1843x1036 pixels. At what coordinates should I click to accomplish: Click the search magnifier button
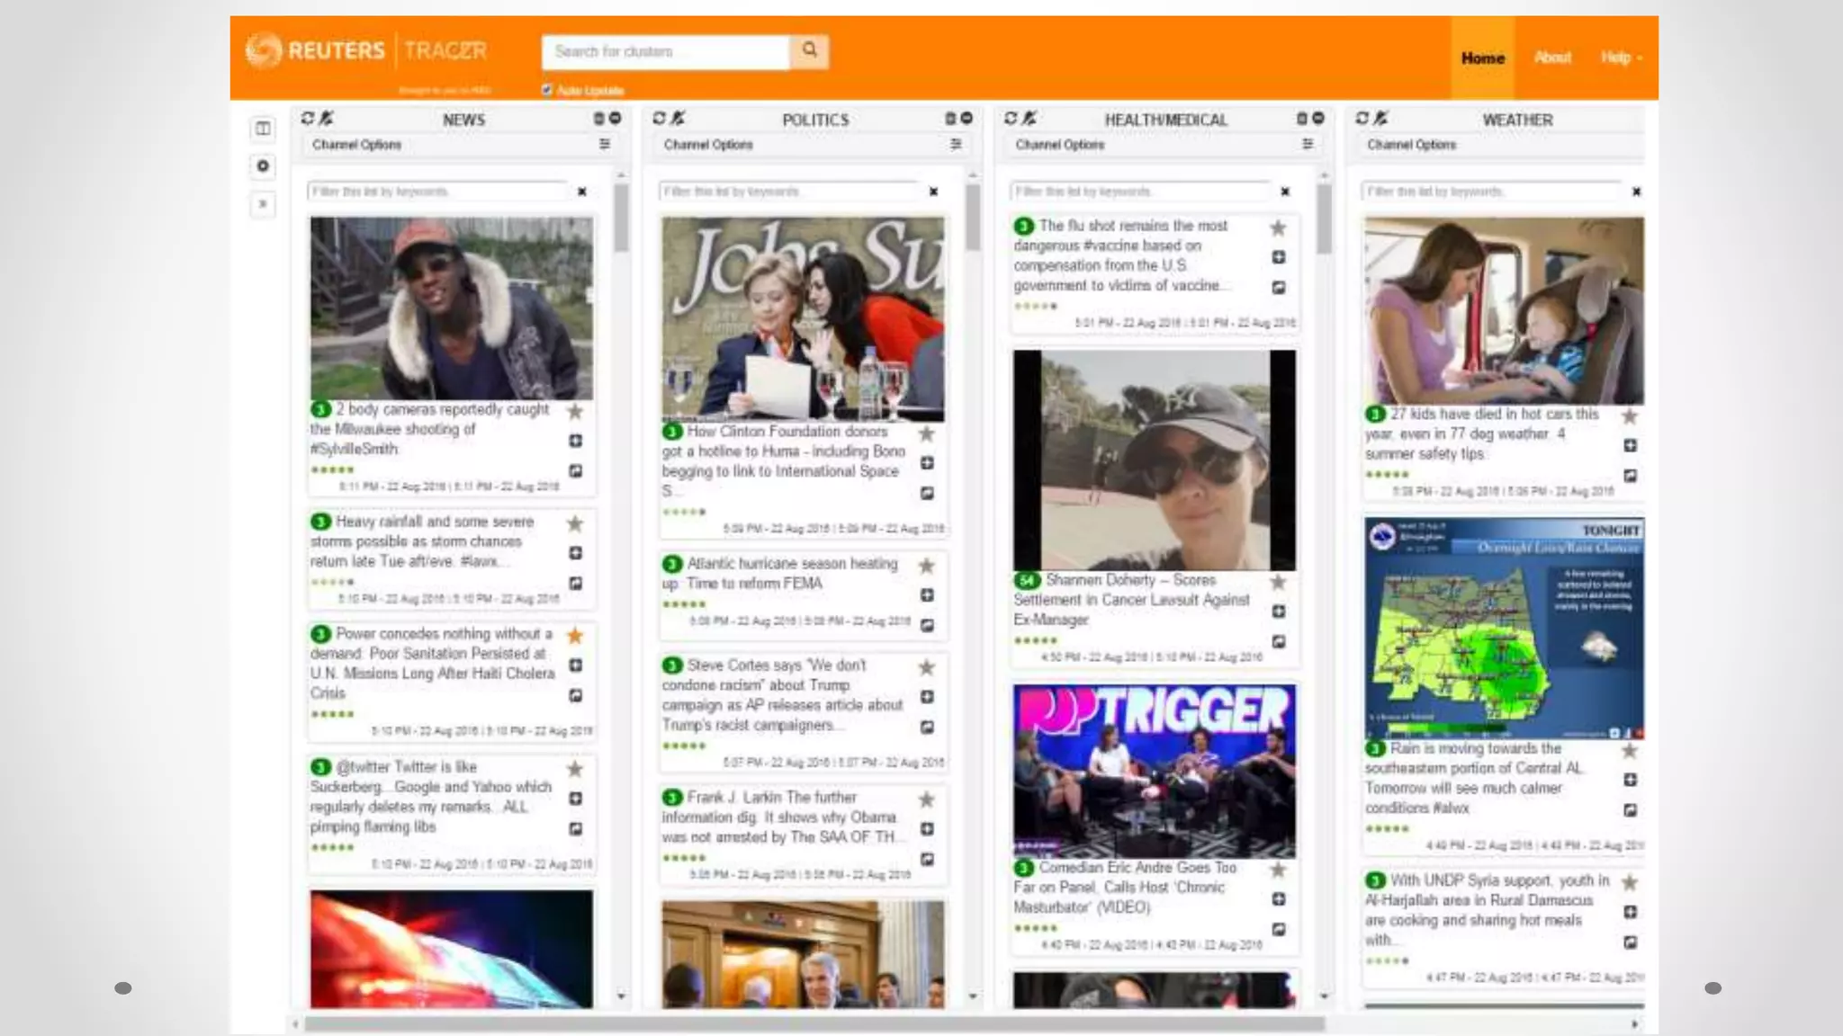coord(809,51)
